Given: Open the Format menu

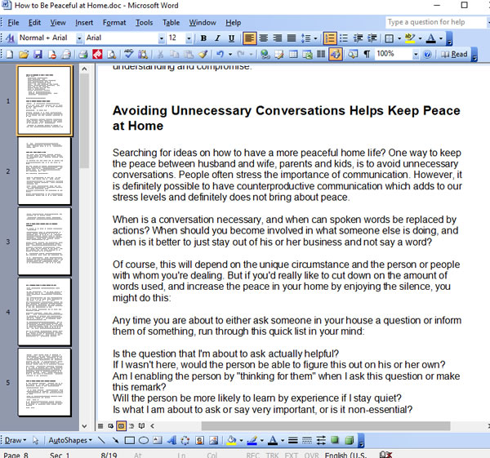Looking at the screenshot, I should tap(114, 23).
